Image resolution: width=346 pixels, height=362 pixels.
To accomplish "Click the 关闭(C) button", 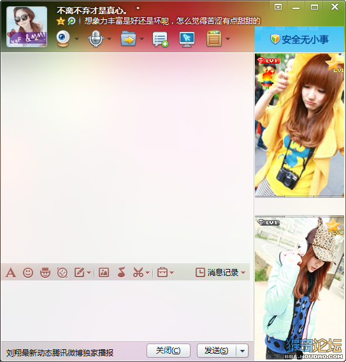I will [x=168, y=351].
